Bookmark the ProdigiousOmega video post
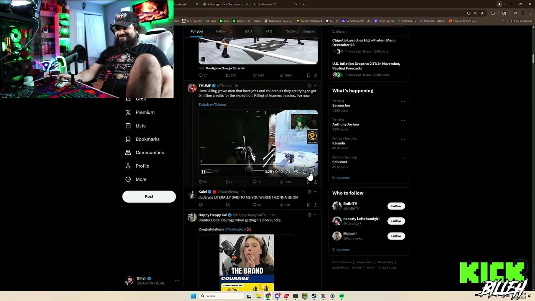 click(308, 75)
